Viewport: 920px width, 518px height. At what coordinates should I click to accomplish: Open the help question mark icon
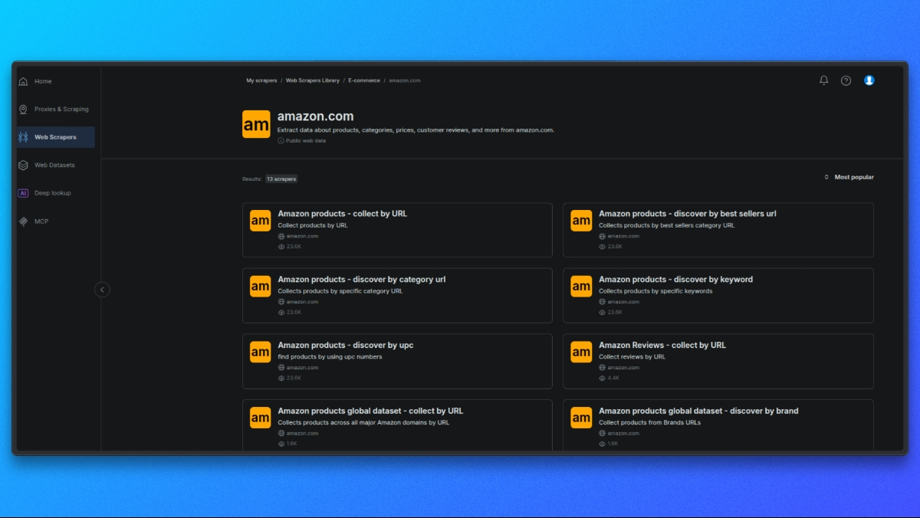846,80
